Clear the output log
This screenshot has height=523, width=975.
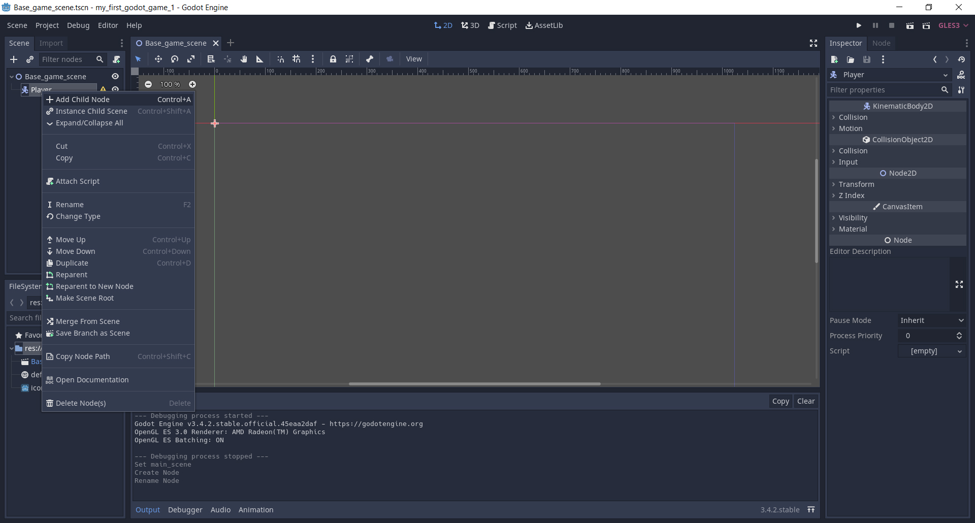tap(806, 401)
